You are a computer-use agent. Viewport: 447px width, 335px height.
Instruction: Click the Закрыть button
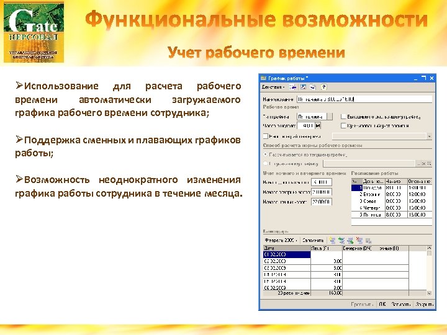[425, 304]
